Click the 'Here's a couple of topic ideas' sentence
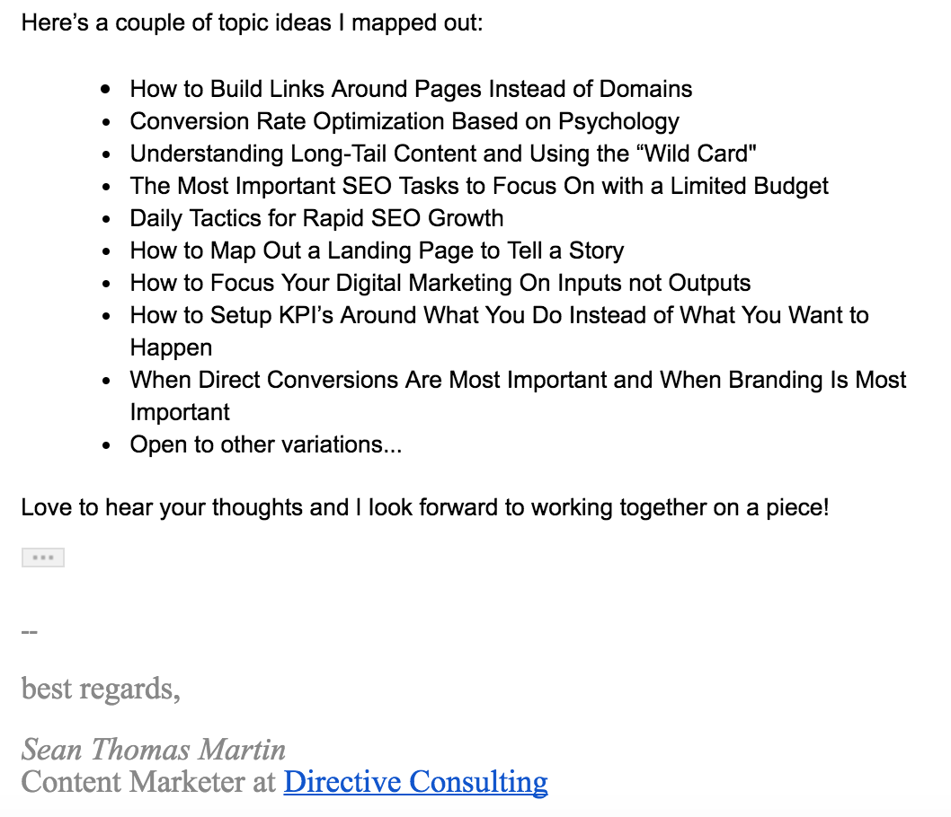 click(252, 22)
